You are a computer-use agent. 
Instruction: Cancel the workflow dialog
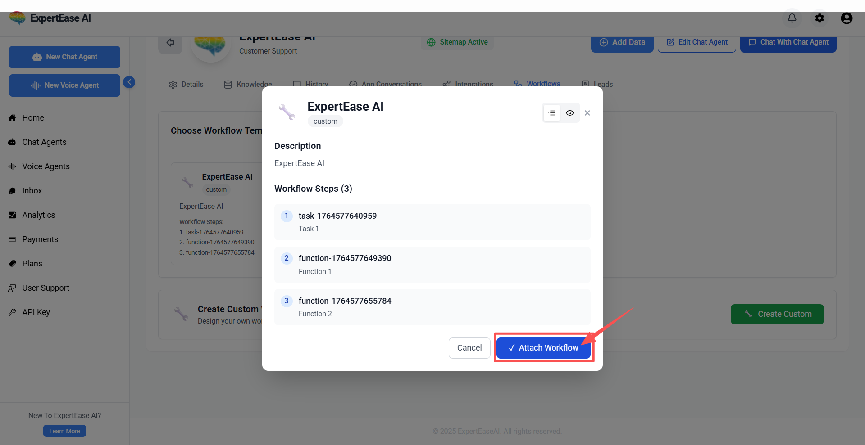point(469,348)
